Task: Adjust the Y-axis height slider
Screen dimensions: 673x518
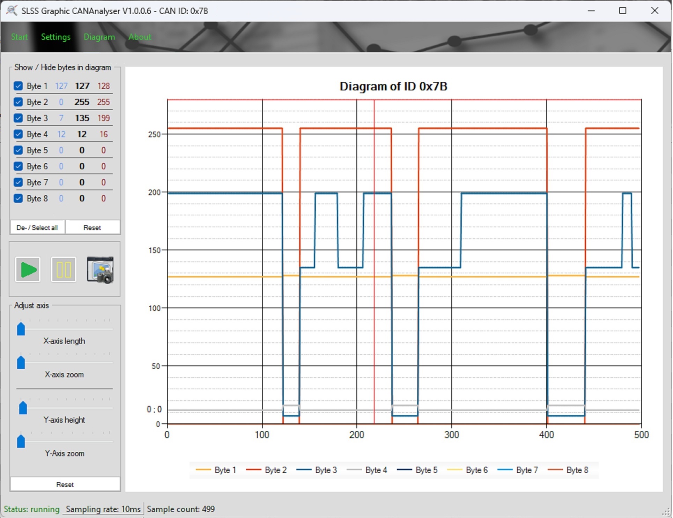Action: (x=23, y=407)
